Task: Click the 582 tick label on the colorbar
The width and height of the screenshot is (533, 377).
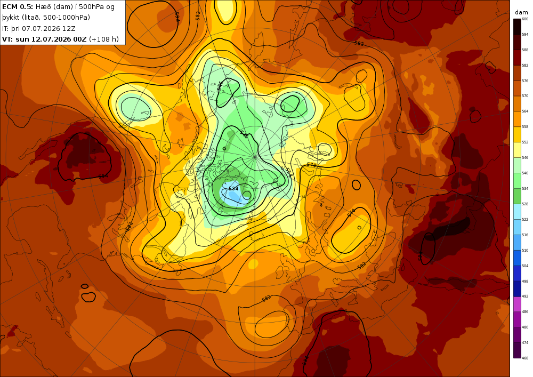Action: (525, 65)
